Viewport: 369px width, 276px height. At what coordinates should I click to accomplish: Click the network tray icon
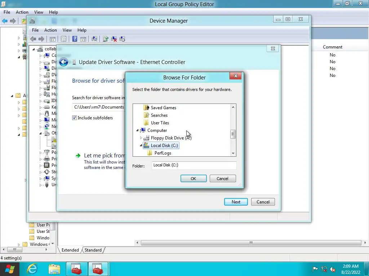(324, 269)
